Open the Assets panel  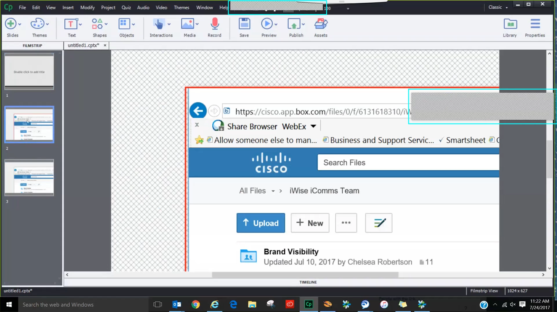pos(321,24)
